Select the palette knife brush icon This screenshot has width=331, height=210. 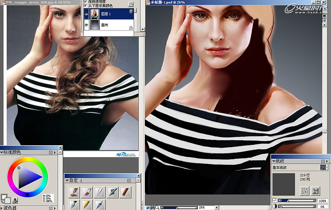pos(100,205)
